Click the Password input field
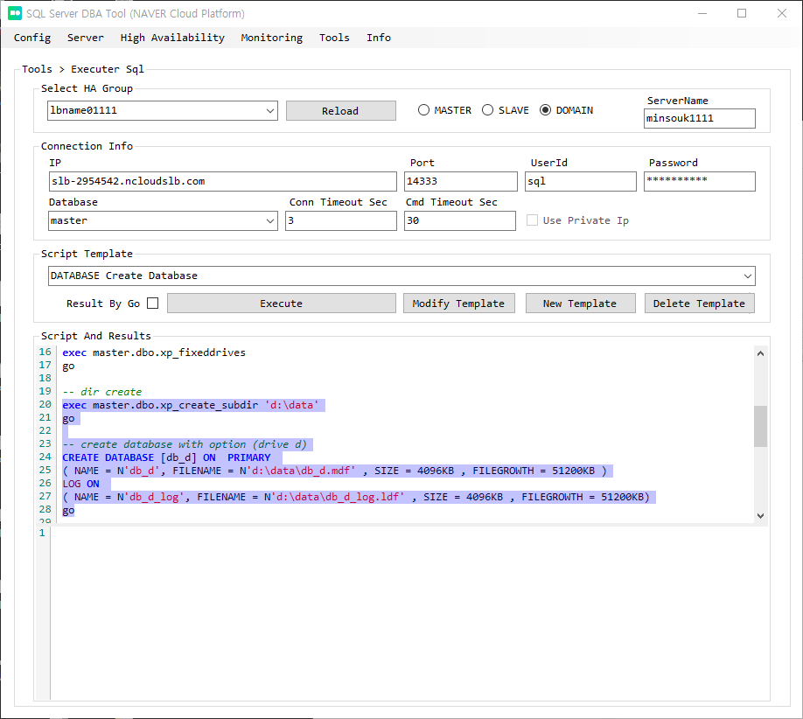This screenshot has height=719, width=803. tap(699, 181)
